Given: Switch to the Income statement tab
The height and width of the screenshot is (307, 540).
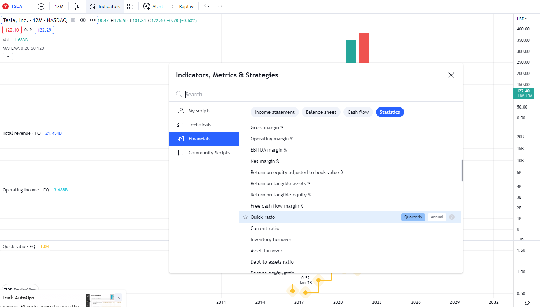Looking at the screenshot, I should pyautogui.click(x=274, y=112).
